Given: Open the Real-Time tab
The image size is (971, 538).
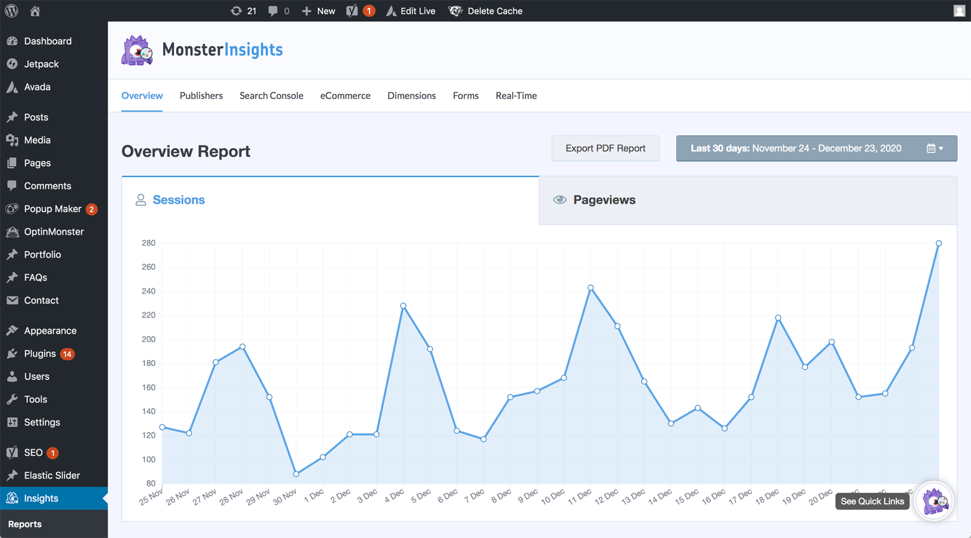Looking at the screenshot, I should (x=516, y=96).
